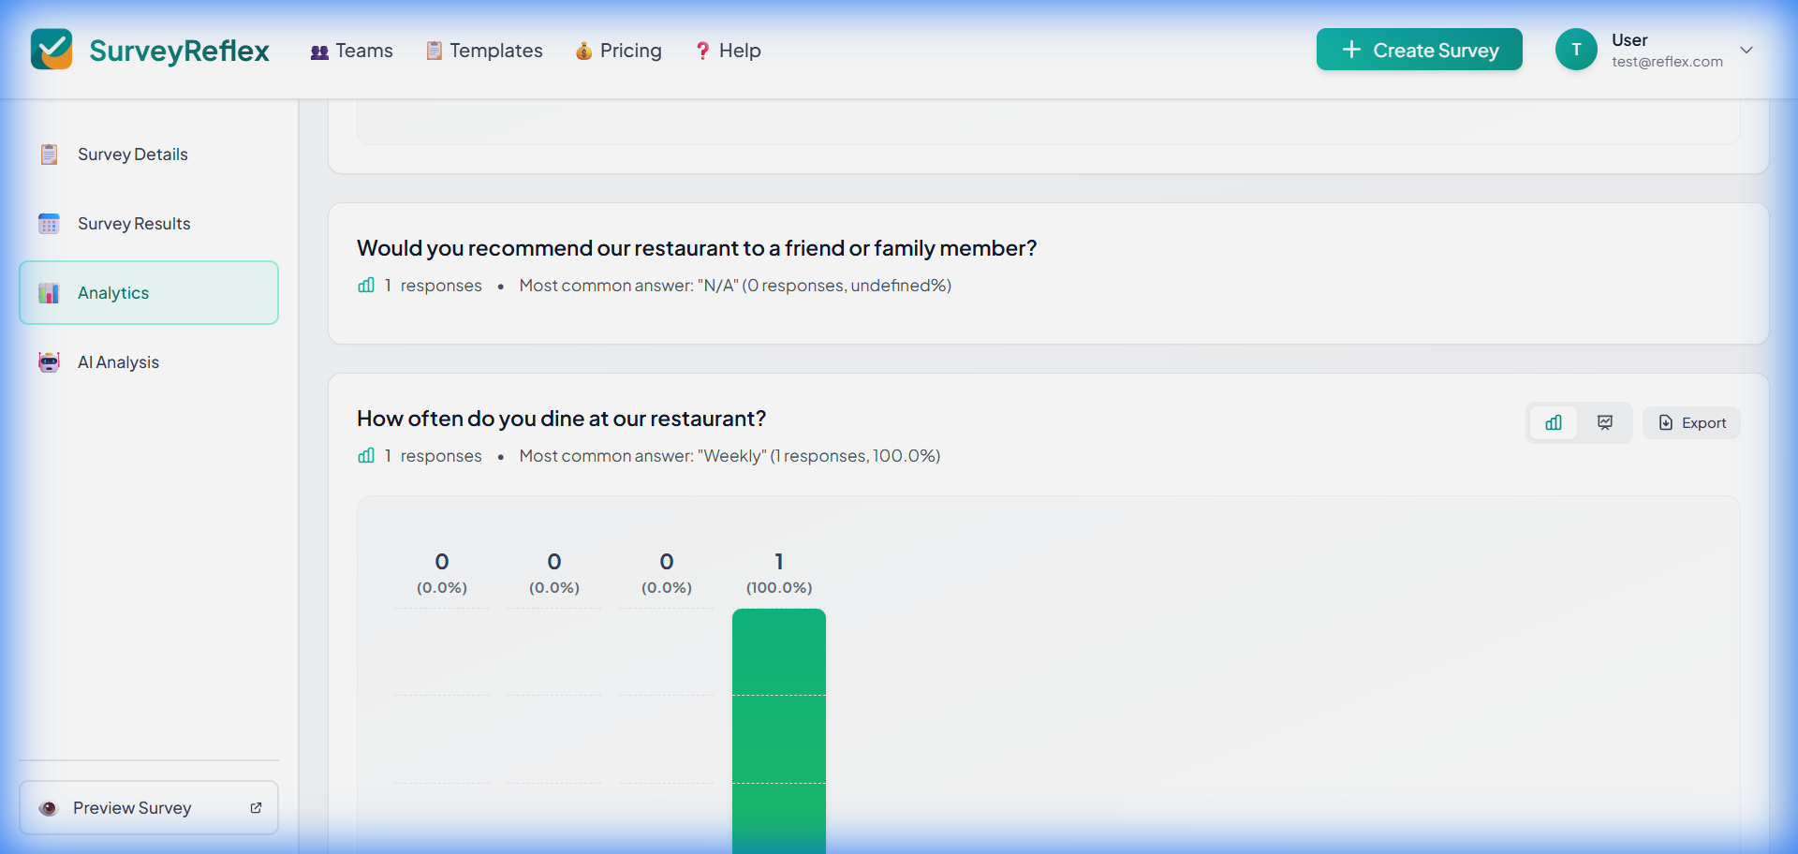Image resolution: width=1798 pixels, height=854 pixels.
Task: Toggle Preview Survey with the eye icon
Action: (49, 807)
